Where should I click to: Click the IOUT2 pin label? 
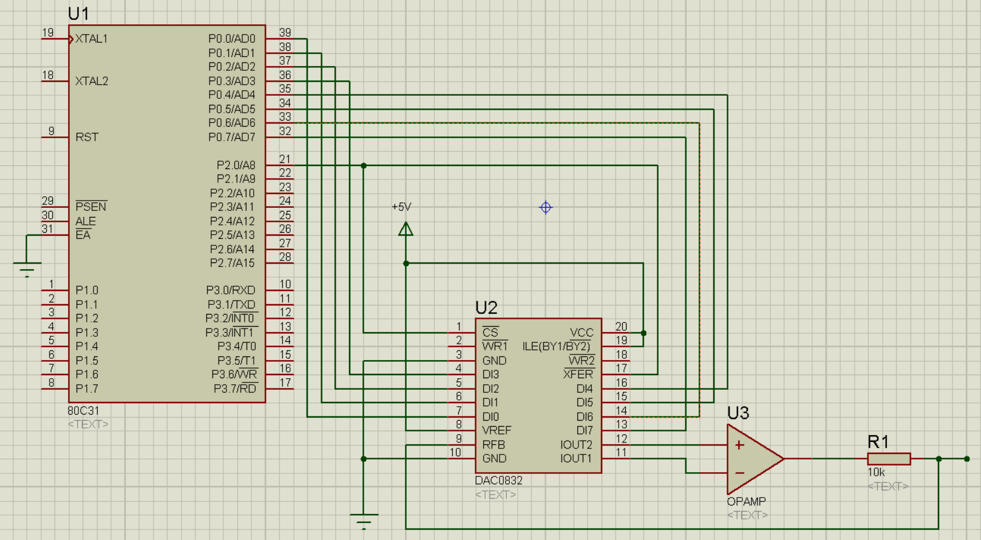[576, 445]
